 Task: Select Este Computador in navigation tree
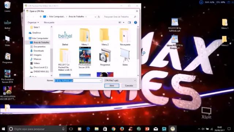pos(39,38)
